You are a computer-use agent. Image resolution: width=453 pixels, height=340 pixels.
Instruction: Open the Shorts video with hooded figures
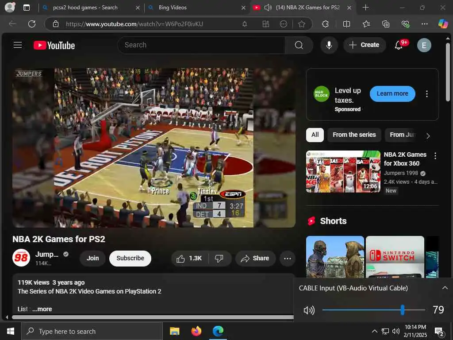click(x=335, y=257)
